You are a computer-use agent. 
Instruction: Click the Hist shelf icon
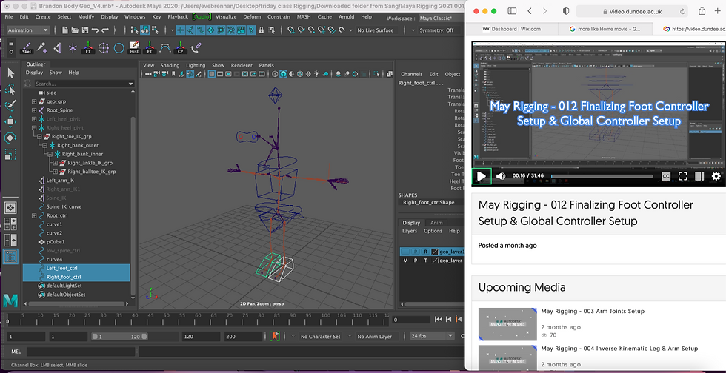pyautogui.click(x=134, y=48)
